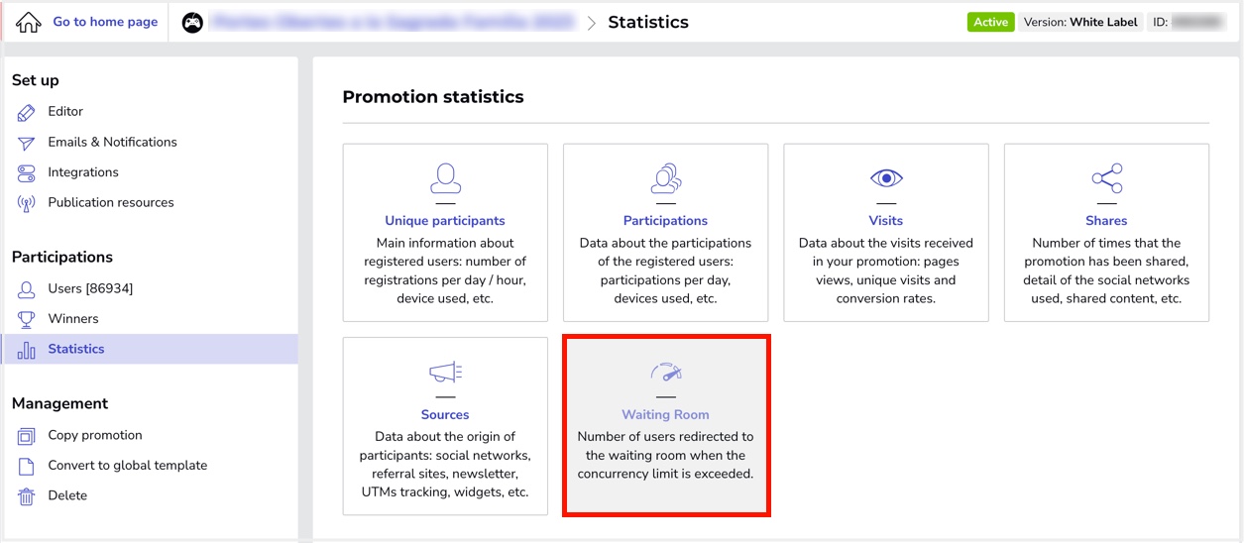1244x543 pixels.
Task: Click the Editor pencil icon
Action: [27, 113]
